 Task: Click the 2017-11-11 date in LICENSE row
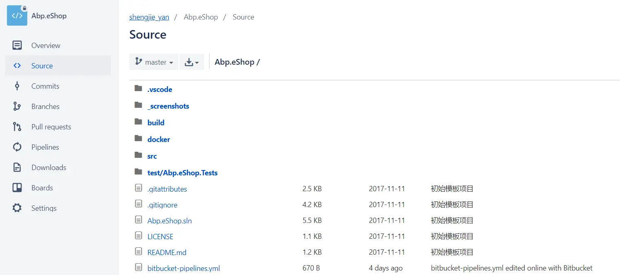(387, 236)
